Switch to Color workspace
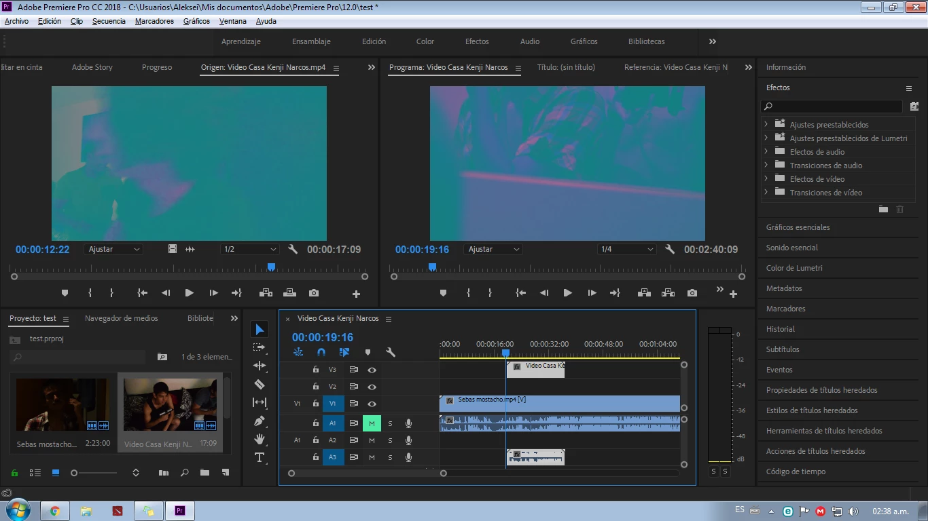The height and width of the screenshot is (521, 928). 425,41
